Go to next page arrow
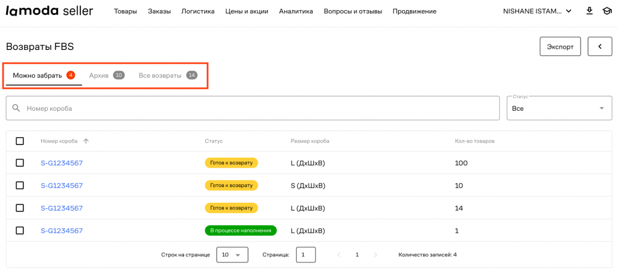Screen dimensions: 618x269 (x=375, y=255)
